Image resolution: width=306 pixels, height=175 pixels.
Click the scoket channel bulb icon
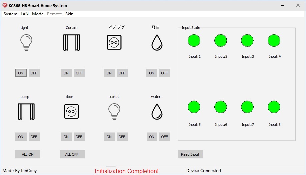pyautogui.click(x=114, y=111)
